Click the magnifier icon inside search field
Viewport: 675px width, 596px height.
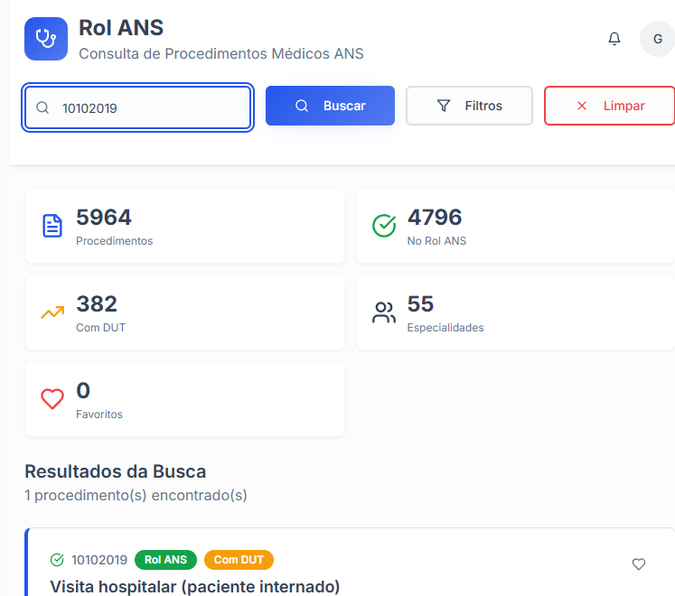[x=42, y=108]
